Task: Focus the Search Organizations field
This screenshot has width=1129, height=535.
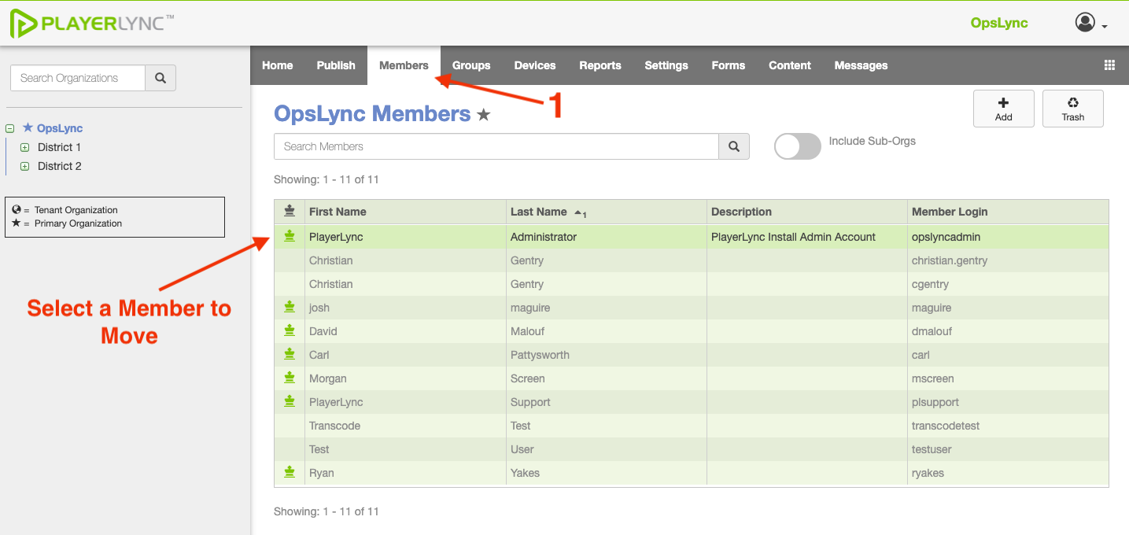Action: [78, 78]
